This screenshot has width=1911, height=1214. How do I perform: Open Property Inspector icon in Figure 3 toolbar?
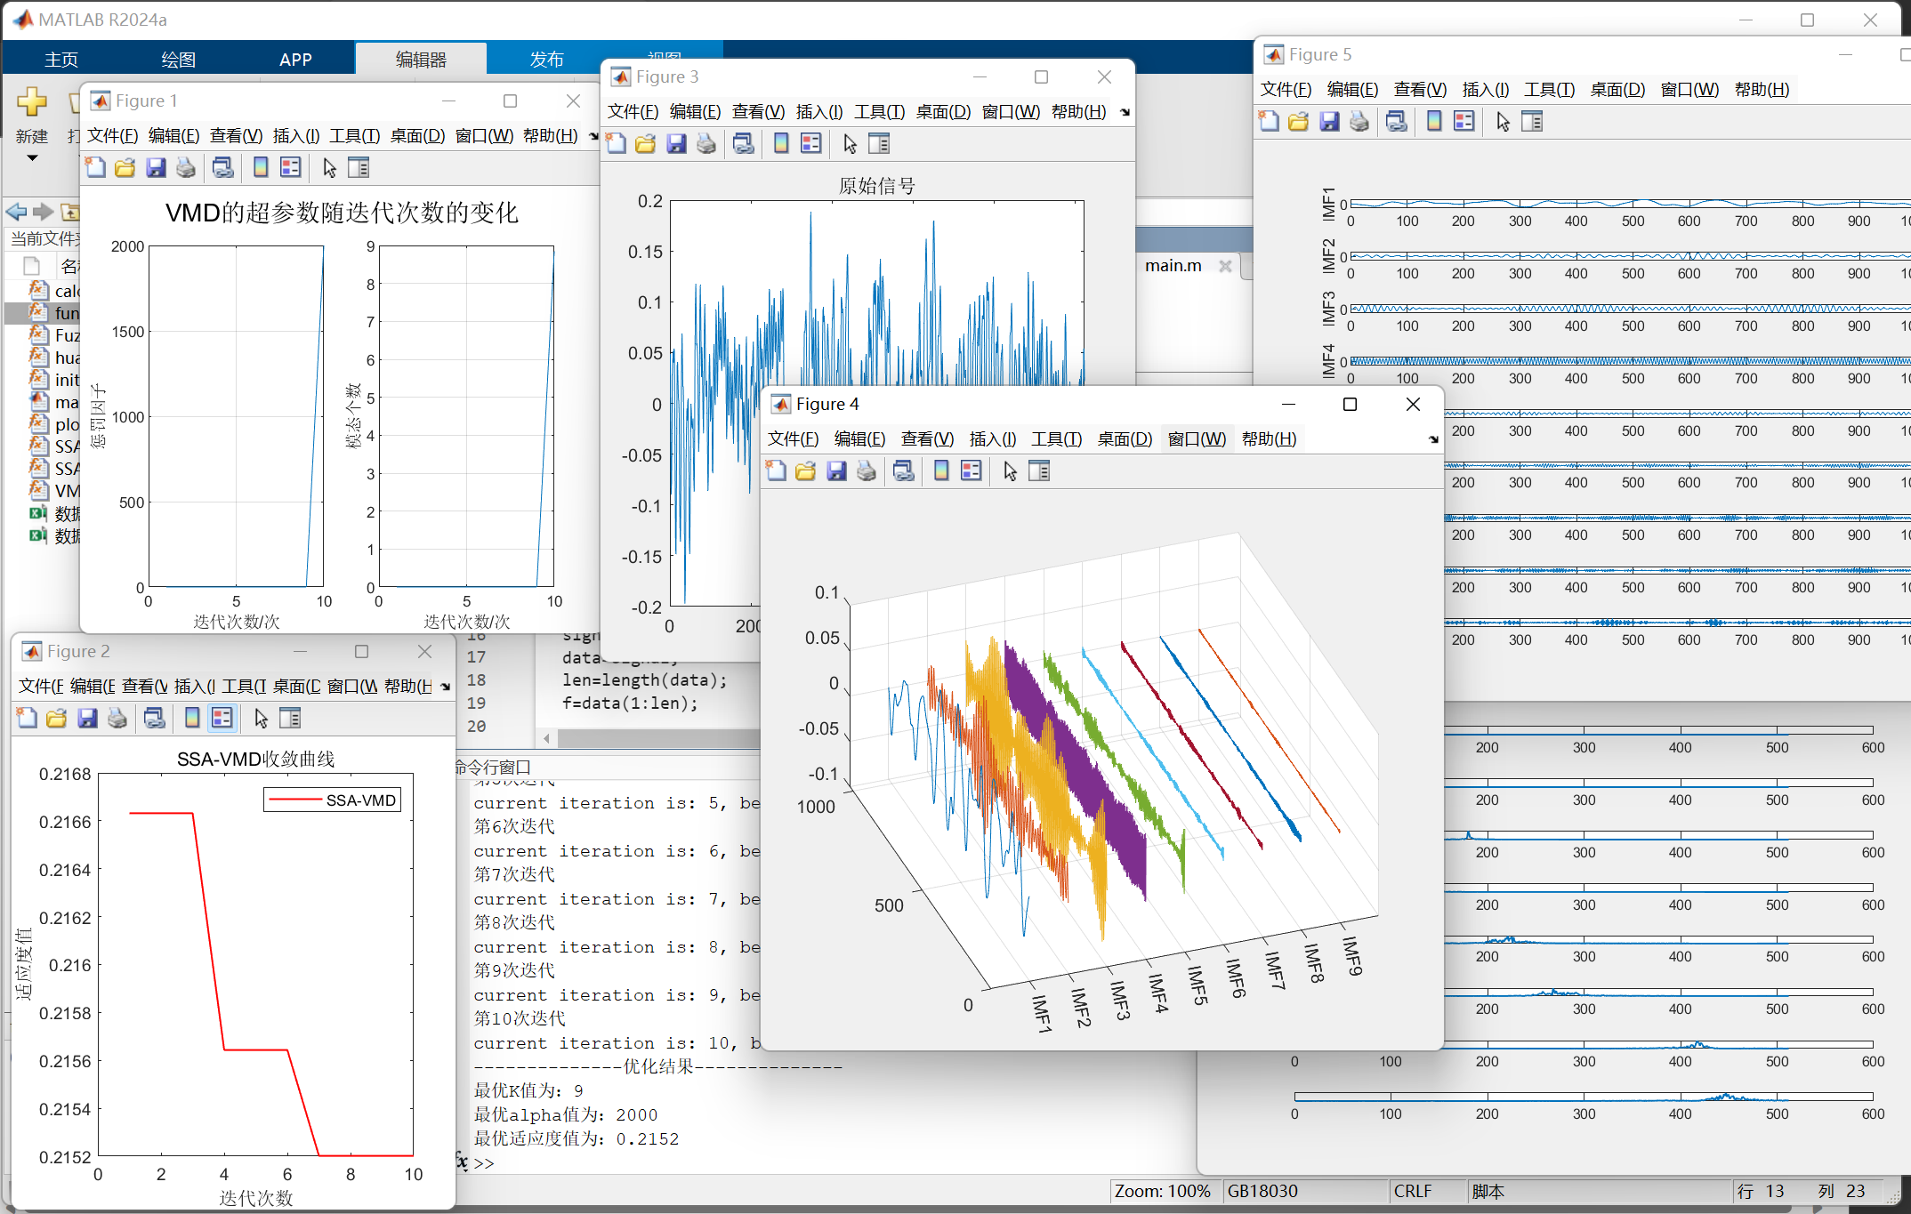click(879, 144)
